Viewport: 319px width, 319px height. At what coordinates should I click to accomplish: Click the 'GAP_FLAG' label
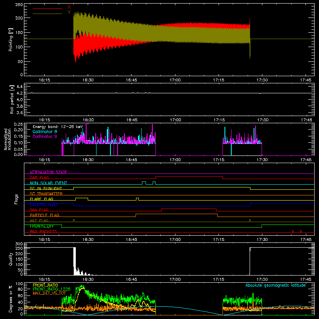pos(39,177)
